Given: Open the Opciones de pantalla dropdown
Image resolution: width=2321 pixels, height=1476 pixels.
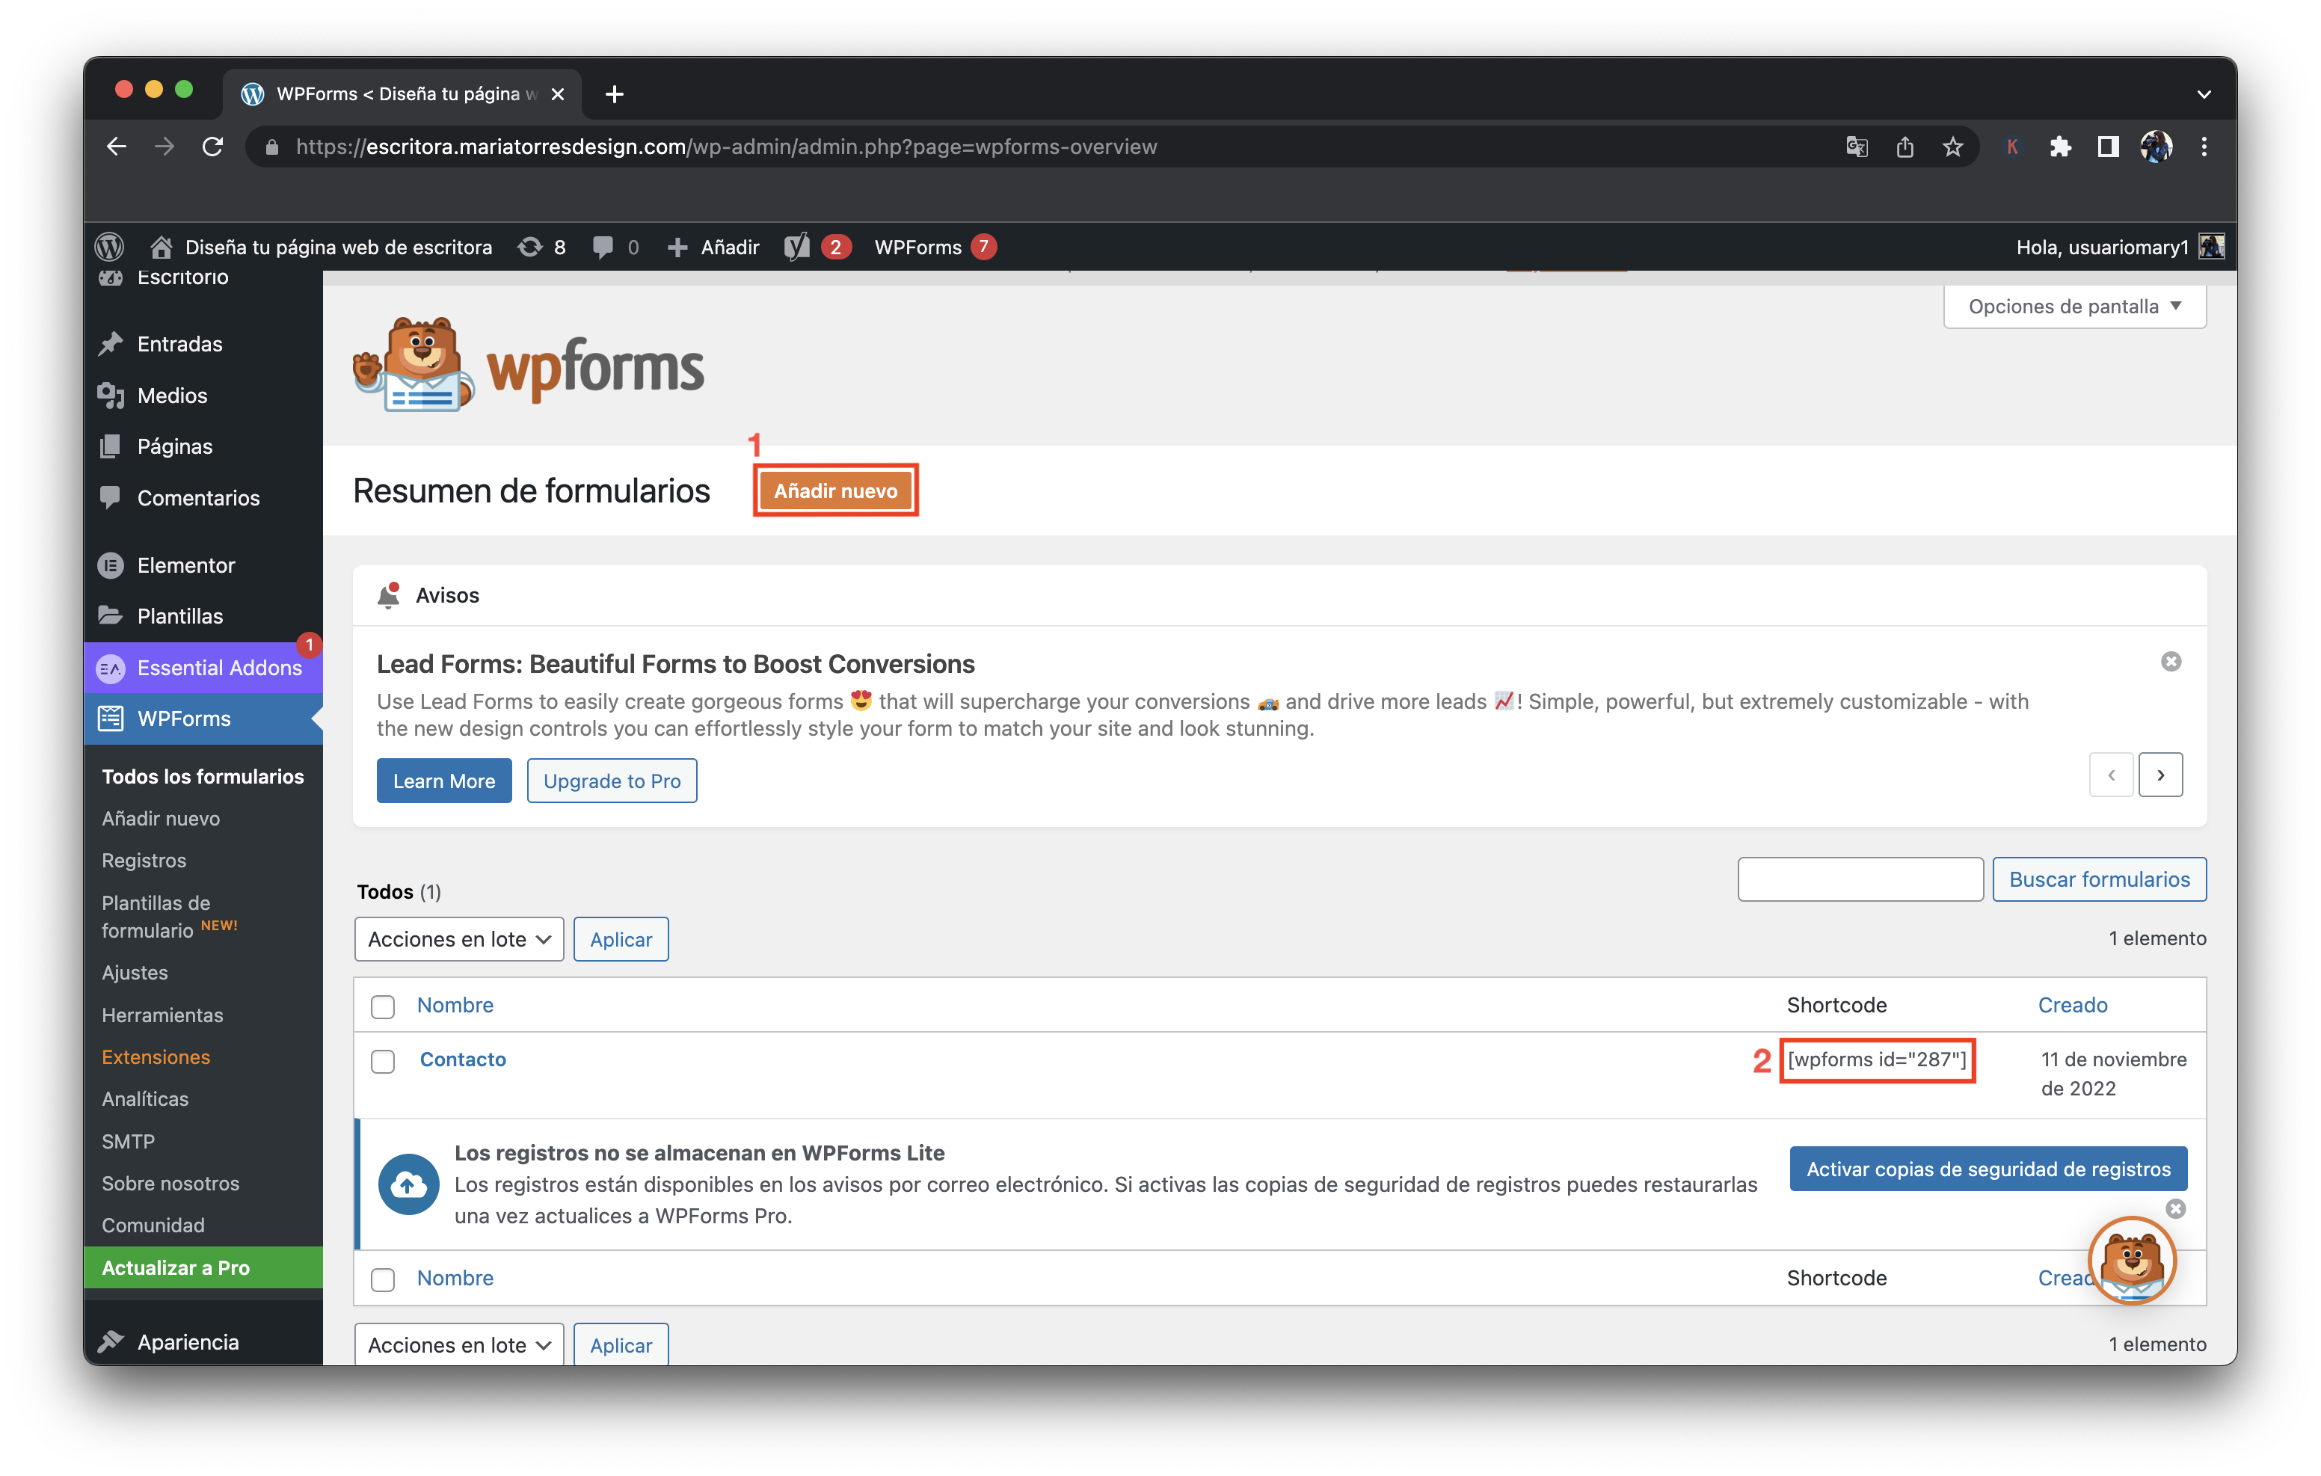Looking at the screenshot, I should point(2072,306).
